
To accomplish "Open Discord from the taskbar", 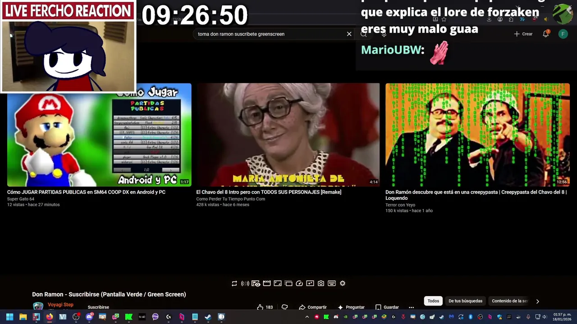I will tap(89, 317).
